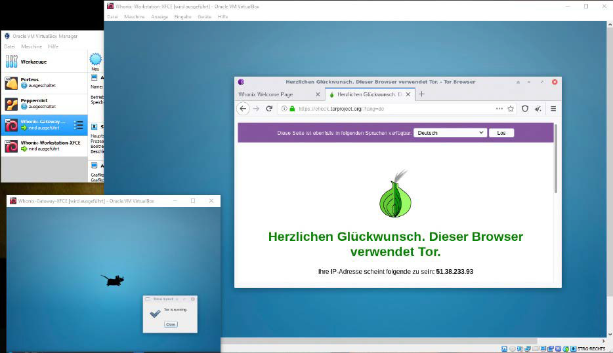Click the Xfce mouse logo on Gateway desktop
Image resolution: width=613 pixels, height=353 pixels.
[113, 280]
